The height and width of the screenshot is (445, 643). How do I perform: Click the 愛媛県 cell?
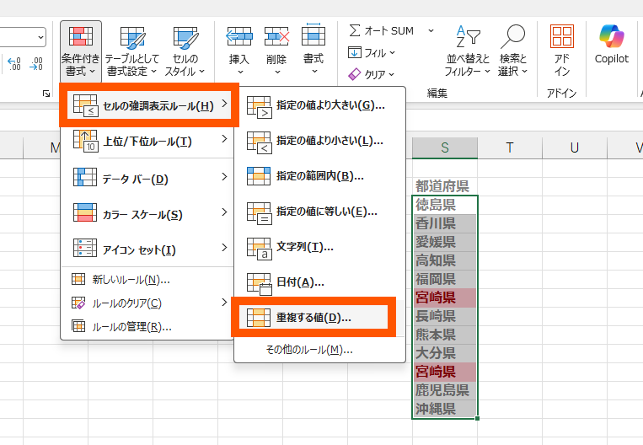tap(445, 242)
